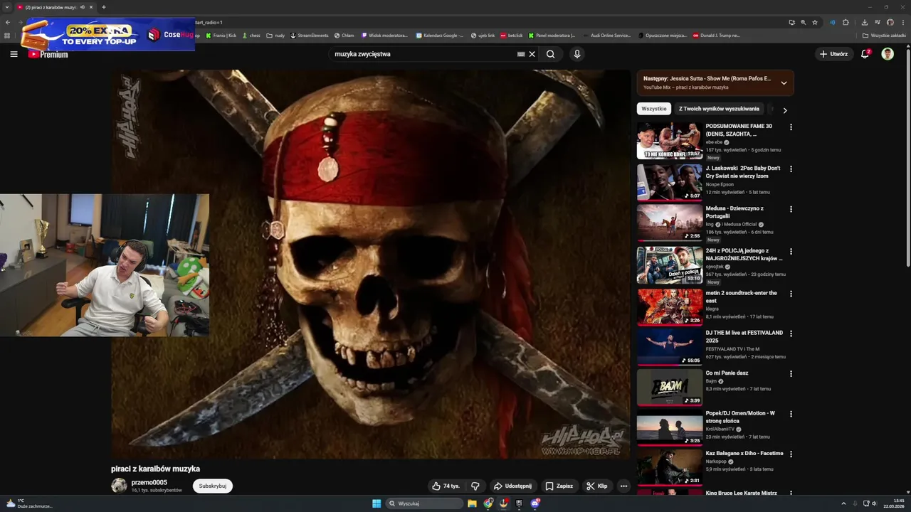The width and height of the screenshot is (911, 512).
Task: Open options for Kaz Bałagane x Diho video
Action: tap(791, 454)
